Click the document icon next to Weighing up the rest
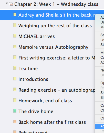The width and height of the screenshot is (104, 133). [x=15, y=25]
